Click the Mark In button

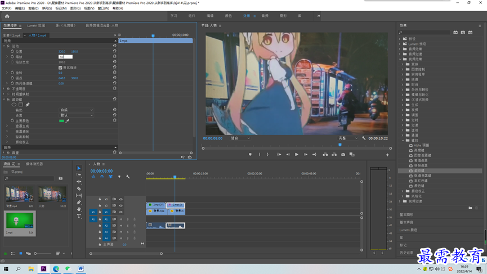(x=260, y=155)
